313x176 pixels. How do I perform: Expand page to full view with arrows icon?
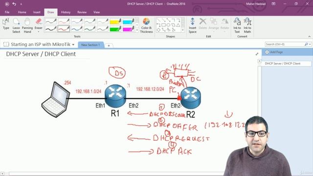(x=257, y=54)
